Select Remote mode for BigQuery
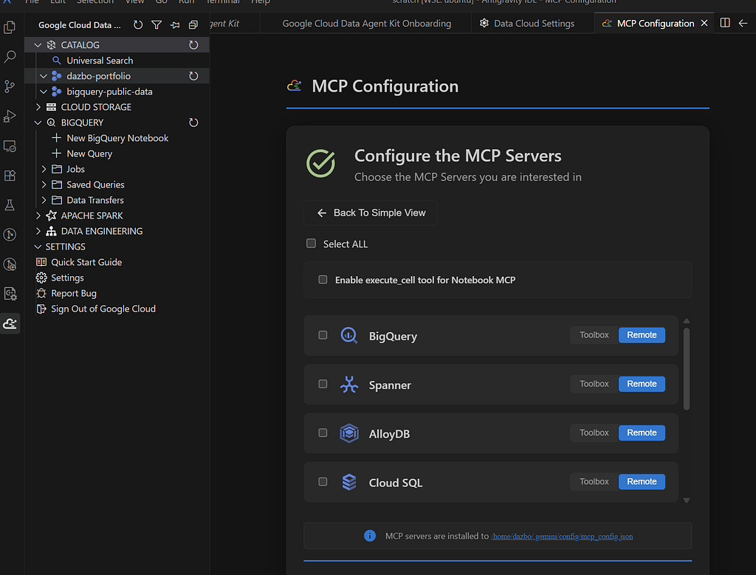This screenshot has width=756, height=575. [642, 335]
